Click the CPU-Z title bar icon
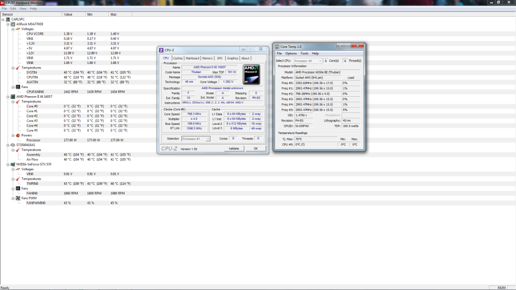Image resolution: width=516 pixels, height=290 pixels. (161, 50)
